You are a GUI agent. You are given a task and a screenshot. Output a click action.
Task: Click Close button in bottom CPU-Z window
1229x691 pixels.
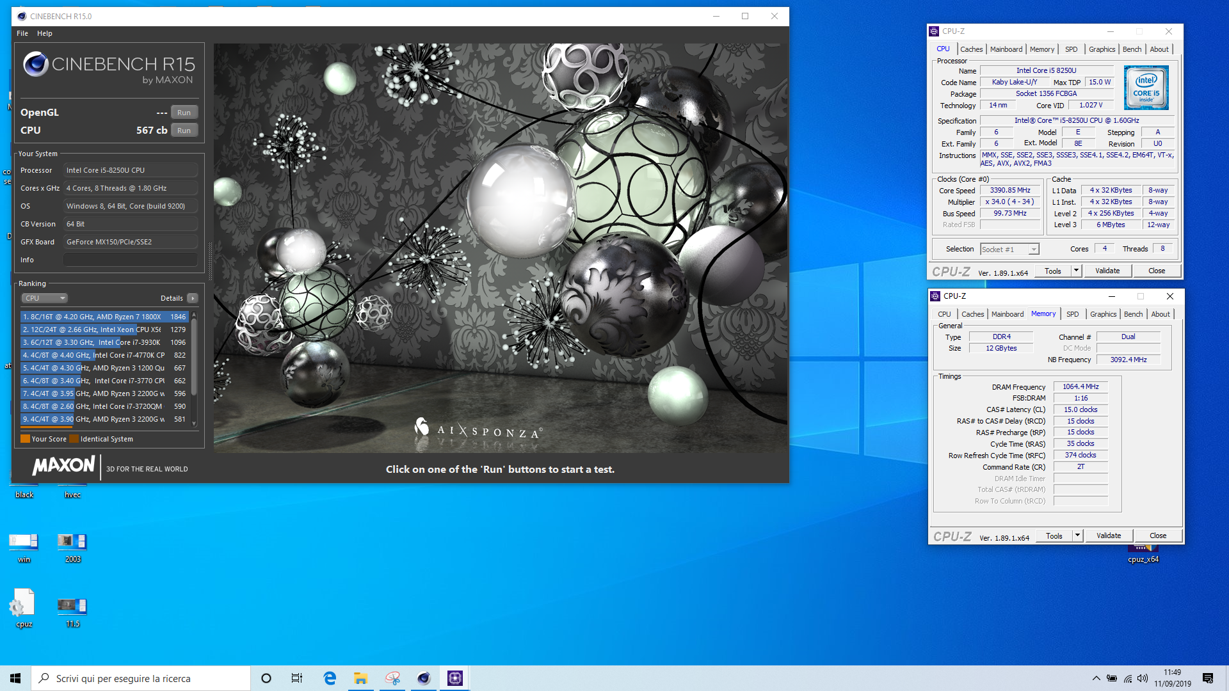[1158, 536]
